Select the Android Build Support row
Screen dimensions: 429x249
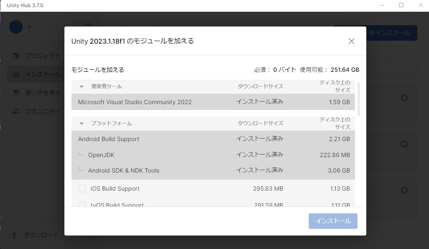click(213, 139)
